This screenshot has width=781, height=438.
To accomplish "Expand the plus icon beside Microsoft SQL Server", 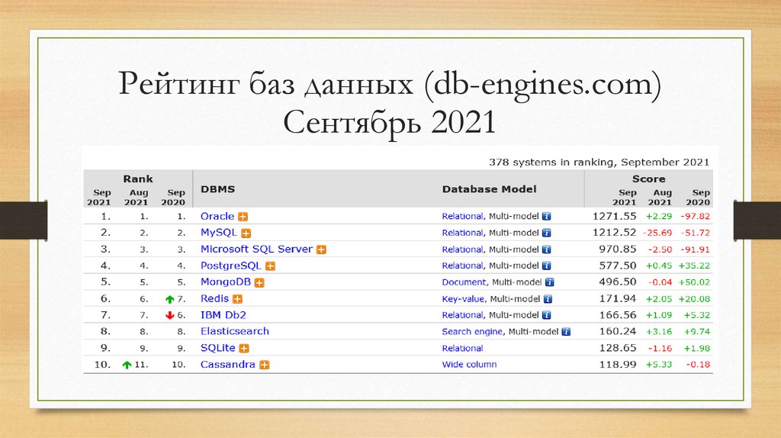I will 321,250.
